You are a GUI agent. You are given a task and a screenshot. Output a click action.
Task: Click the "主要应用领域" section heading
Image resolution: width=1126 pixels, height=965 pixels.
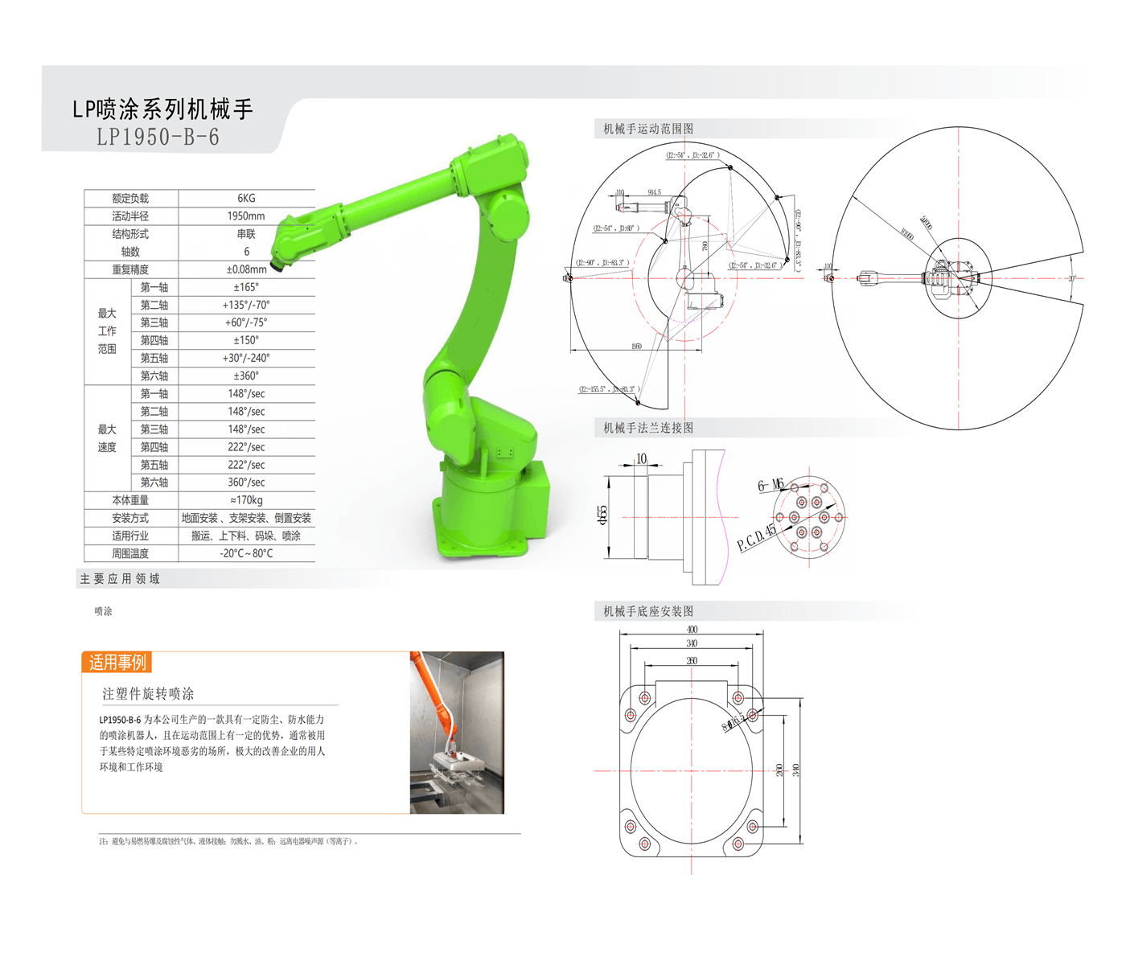coord(120,579)
